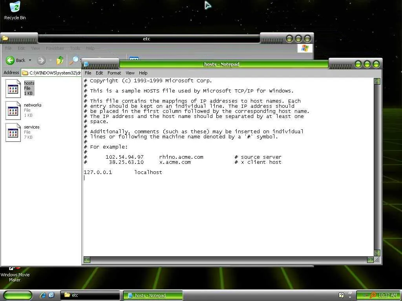This screenshot has width=402, height=301.
Task: Open the Forward history dropdown arrow
Action: 50,60
